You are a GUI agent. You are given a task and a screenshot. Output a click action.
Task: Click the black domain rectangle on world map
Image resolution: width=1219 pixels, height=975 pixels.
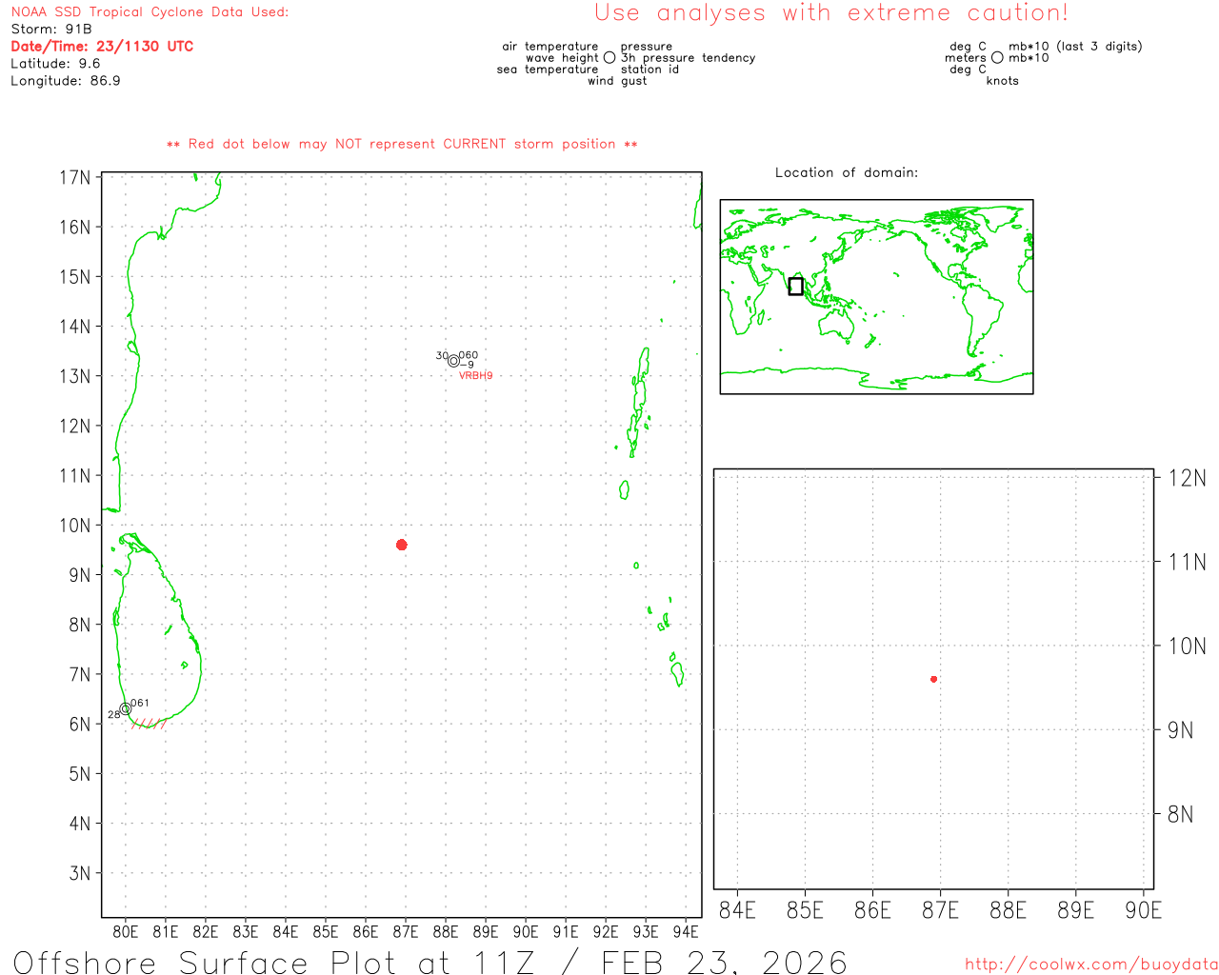point(796,286)
